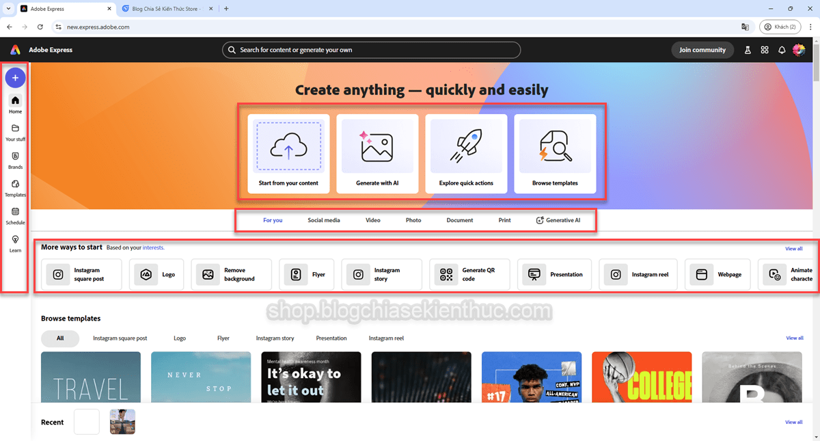Click the purple plus create button
820x441 pixels.
click(15, 78)
